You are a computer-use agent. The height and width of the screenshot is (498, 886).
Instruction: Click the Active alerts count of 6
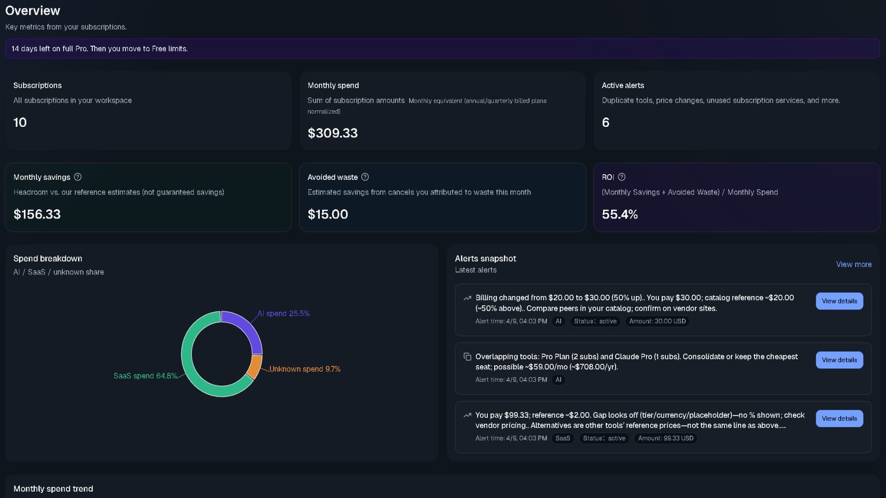click(x=605, y=122)
